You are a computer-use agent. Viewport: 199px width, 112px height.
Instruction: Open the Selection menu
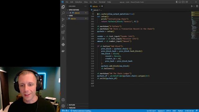click(x=78, y=2)
